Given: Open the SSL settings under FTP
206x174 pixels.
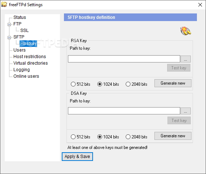Looking at the screenshot, I should pyautogui.click(x=24, y=31).
